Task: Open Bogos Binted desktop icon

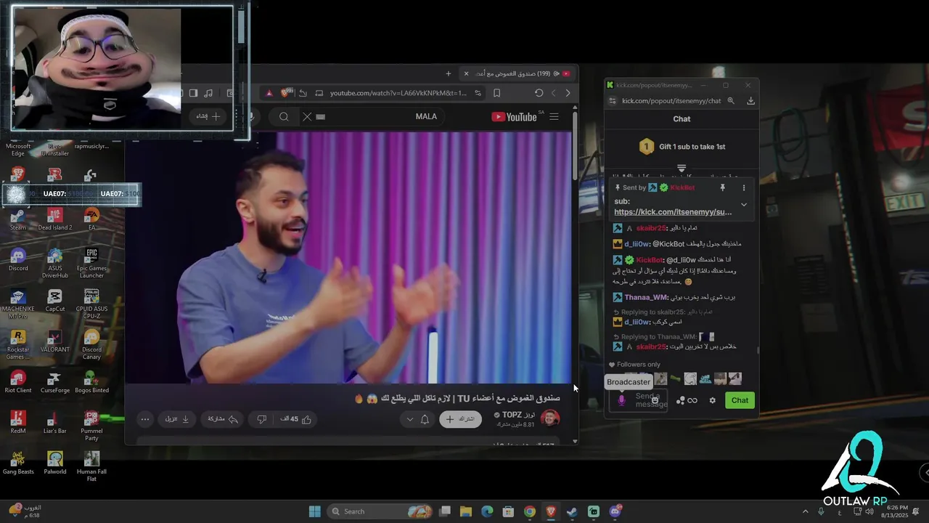Action: click(91, 381)
